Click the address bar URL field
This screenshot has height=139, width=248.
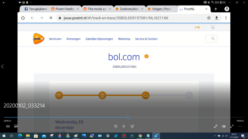116,18
